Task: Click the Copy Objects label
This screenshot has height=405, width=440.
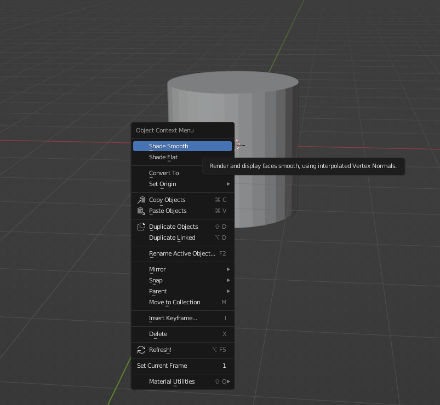Action: [167, 200]
